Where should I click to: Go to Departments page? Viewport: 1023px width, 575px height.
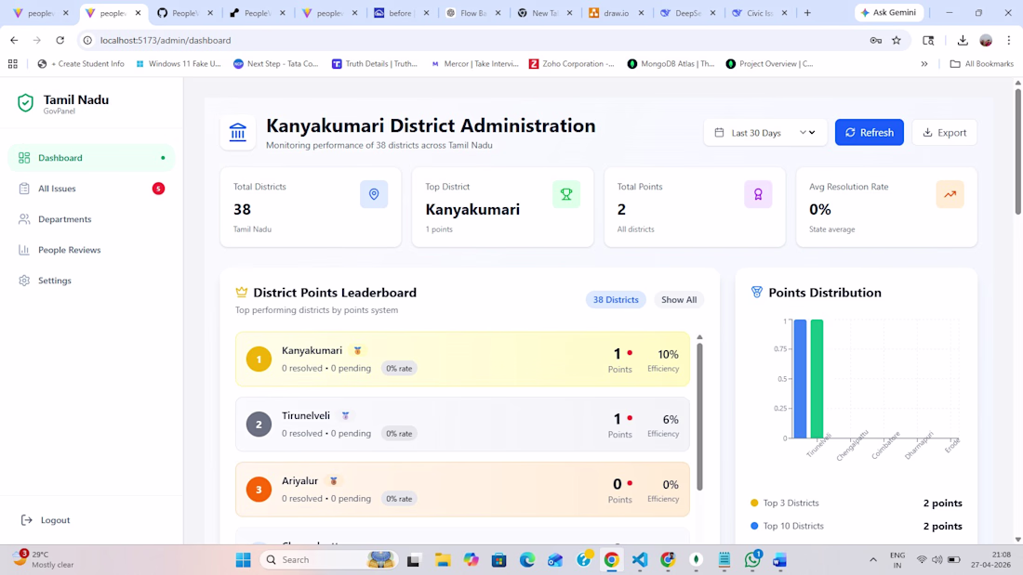tap(91, 219)
